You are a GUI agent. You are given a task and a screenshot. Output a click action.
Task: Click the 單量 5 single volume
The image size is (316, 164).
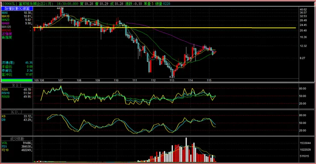coord(149,3)
